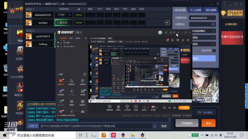This screenshot has width=248, height=139.
Task: Add 多媒体 media source
Action: [x=136, y=108]
